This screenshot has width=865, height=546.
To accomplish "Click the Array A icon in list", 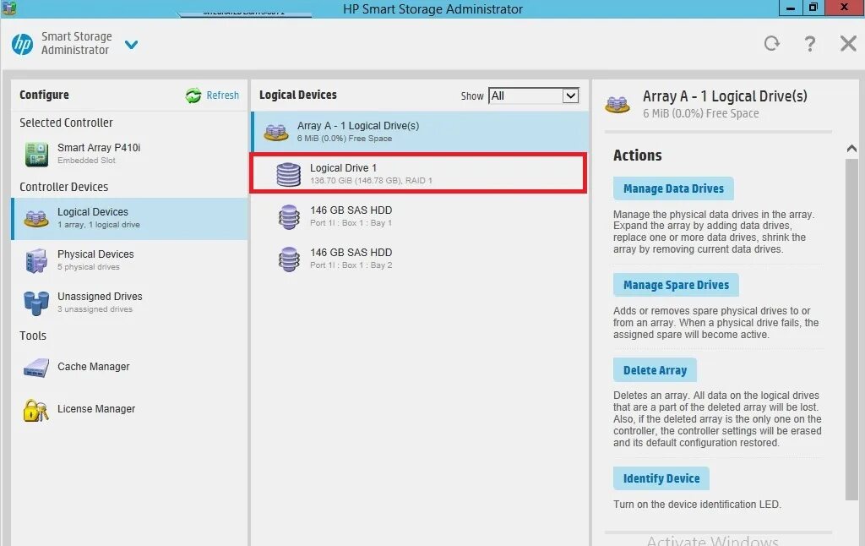I will click(x=276, y=132).
